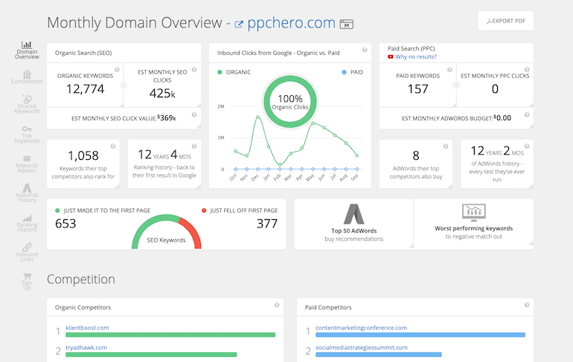Click the 653 just made first page count
Image resolution: width=573 pixels, height=362 pixels.
[65, 223]
